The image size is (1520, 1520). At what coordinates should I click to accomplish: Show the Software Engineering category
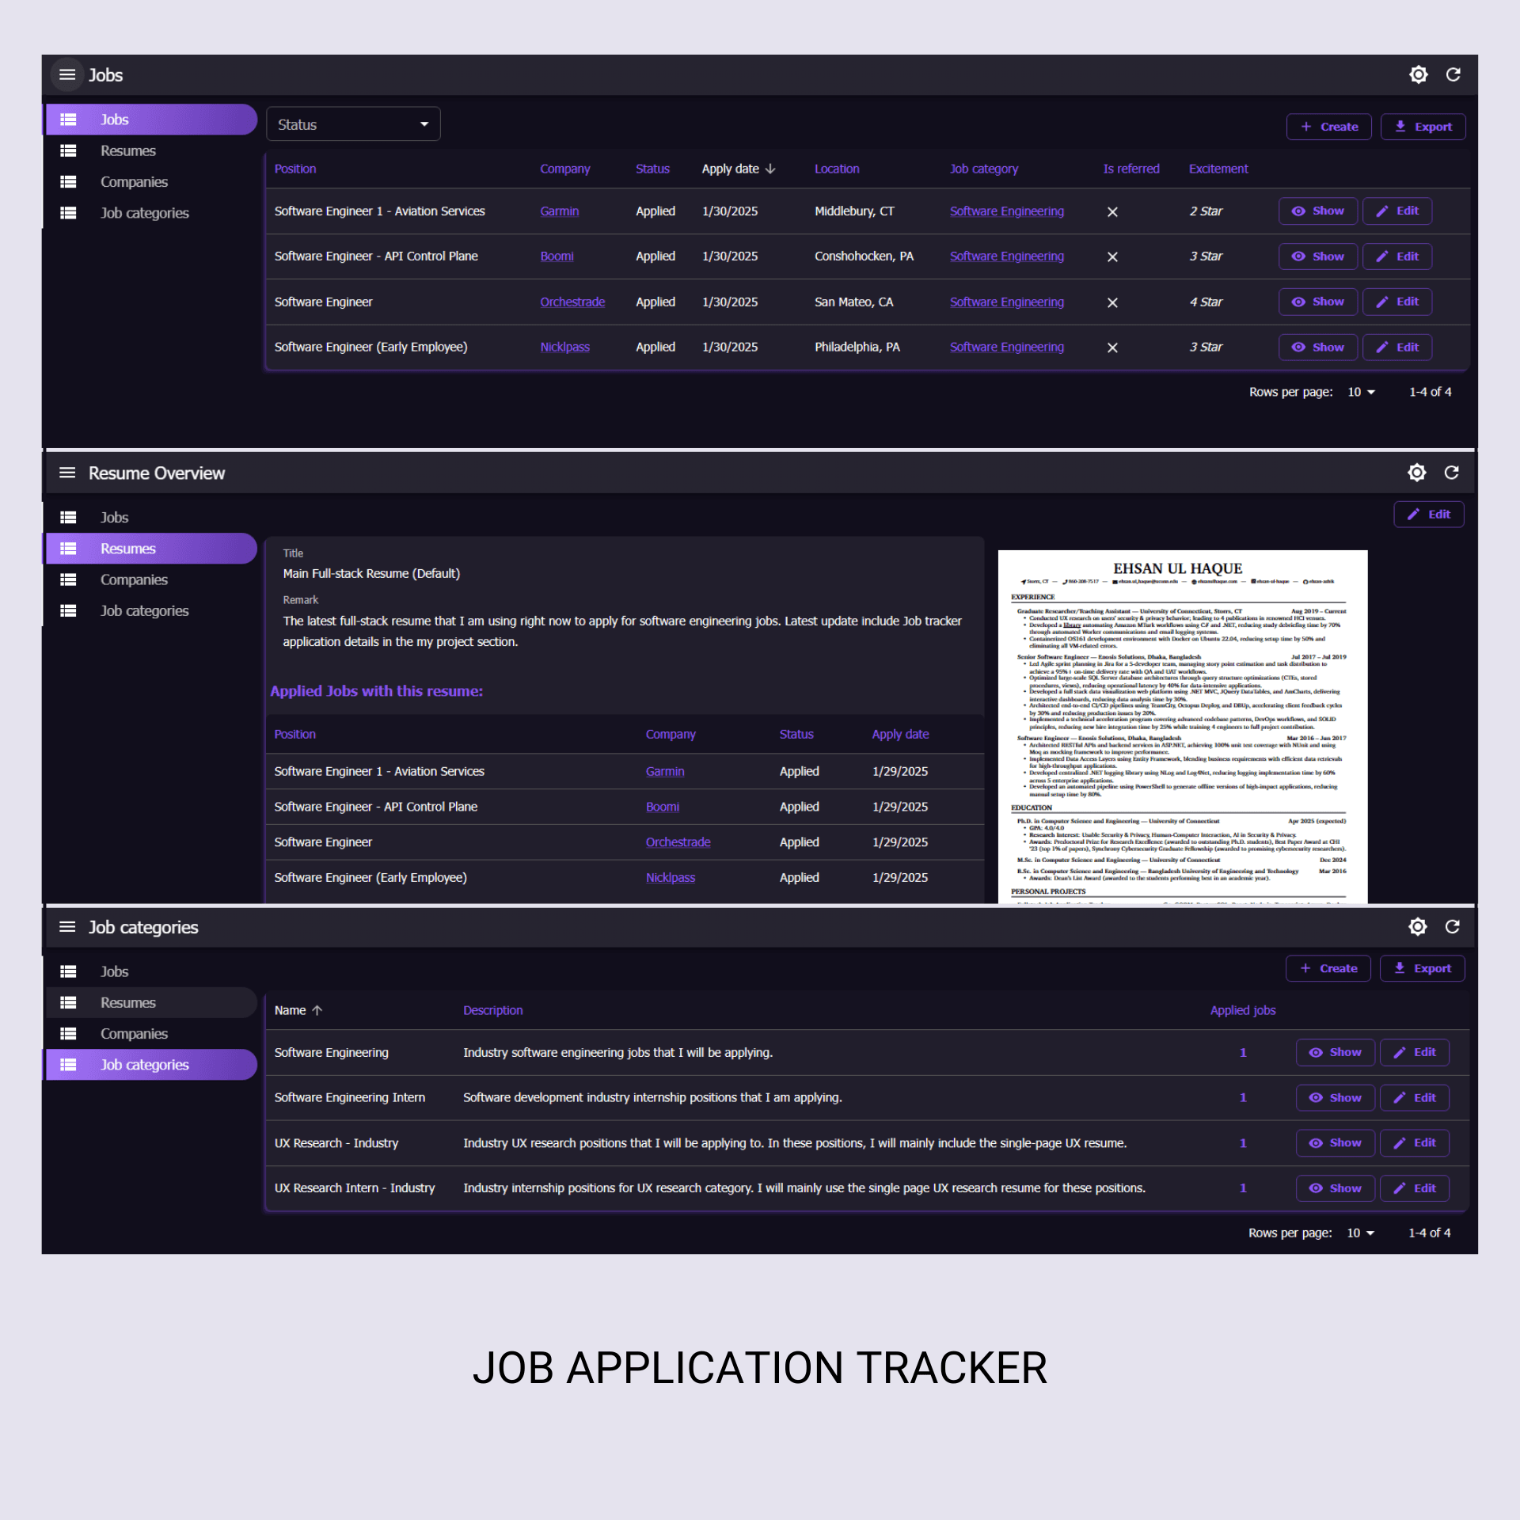coord(1335,1052)
